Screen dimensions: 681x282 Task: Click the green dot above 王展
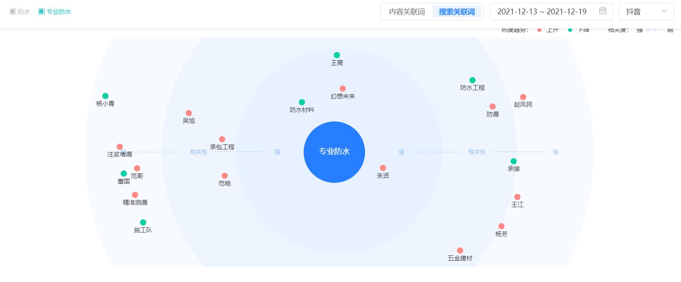coord(337,55)
